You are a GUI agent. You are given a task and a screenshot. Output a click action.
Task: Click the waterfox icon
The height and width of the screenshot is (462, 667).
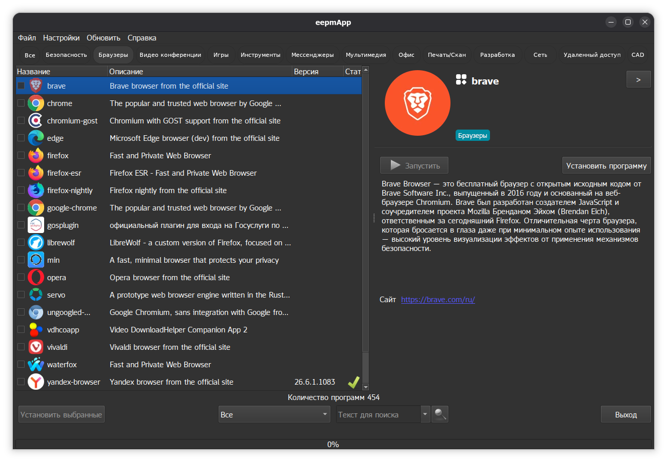click(x=36, y=365)
